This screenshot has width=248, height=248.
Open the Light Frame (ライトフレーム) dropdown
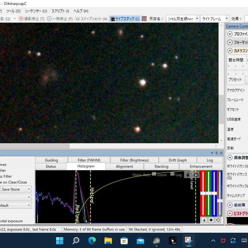tap(227, 19)
